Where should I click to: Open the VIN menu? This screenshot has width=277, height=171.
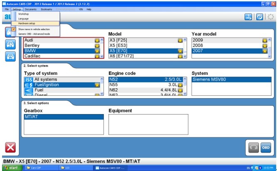[81, 9]
